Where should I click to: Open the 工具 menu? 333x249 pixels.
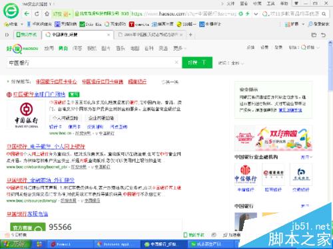[x=270, y=3]
